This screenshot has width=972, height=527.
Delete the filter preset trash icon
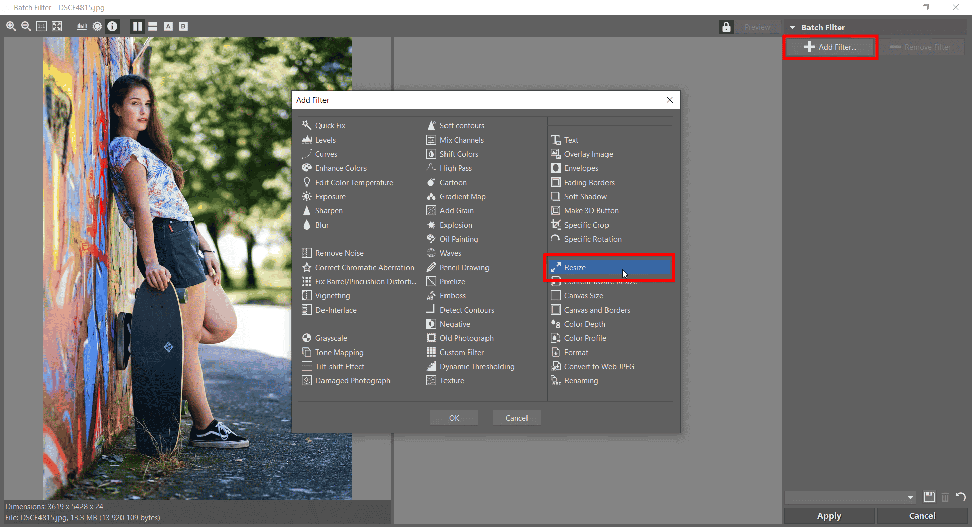tap(945, 497)
